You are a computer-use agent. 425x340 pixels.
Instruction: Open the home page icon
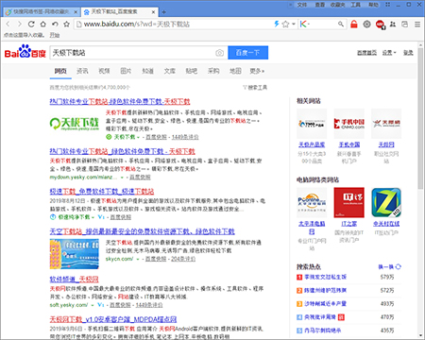43,24
